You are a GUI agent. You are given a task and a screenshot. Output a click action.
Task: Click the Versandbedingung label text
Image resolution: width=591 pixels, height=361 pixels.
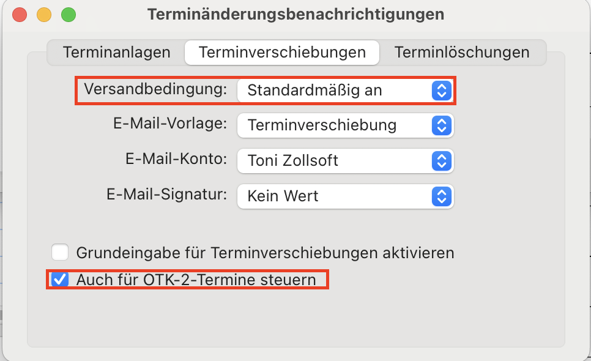(155, 90)
